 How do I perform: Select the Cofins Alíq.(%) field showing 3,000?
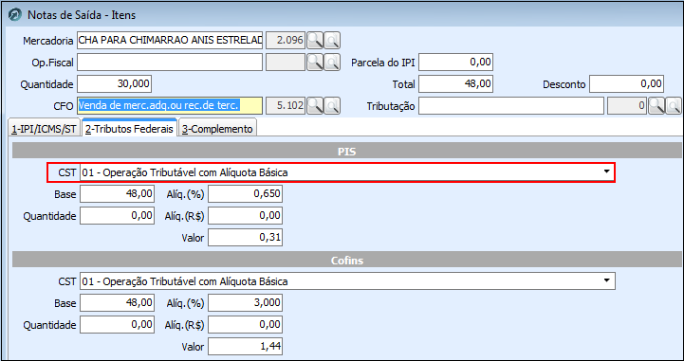[x=245, y=302]
